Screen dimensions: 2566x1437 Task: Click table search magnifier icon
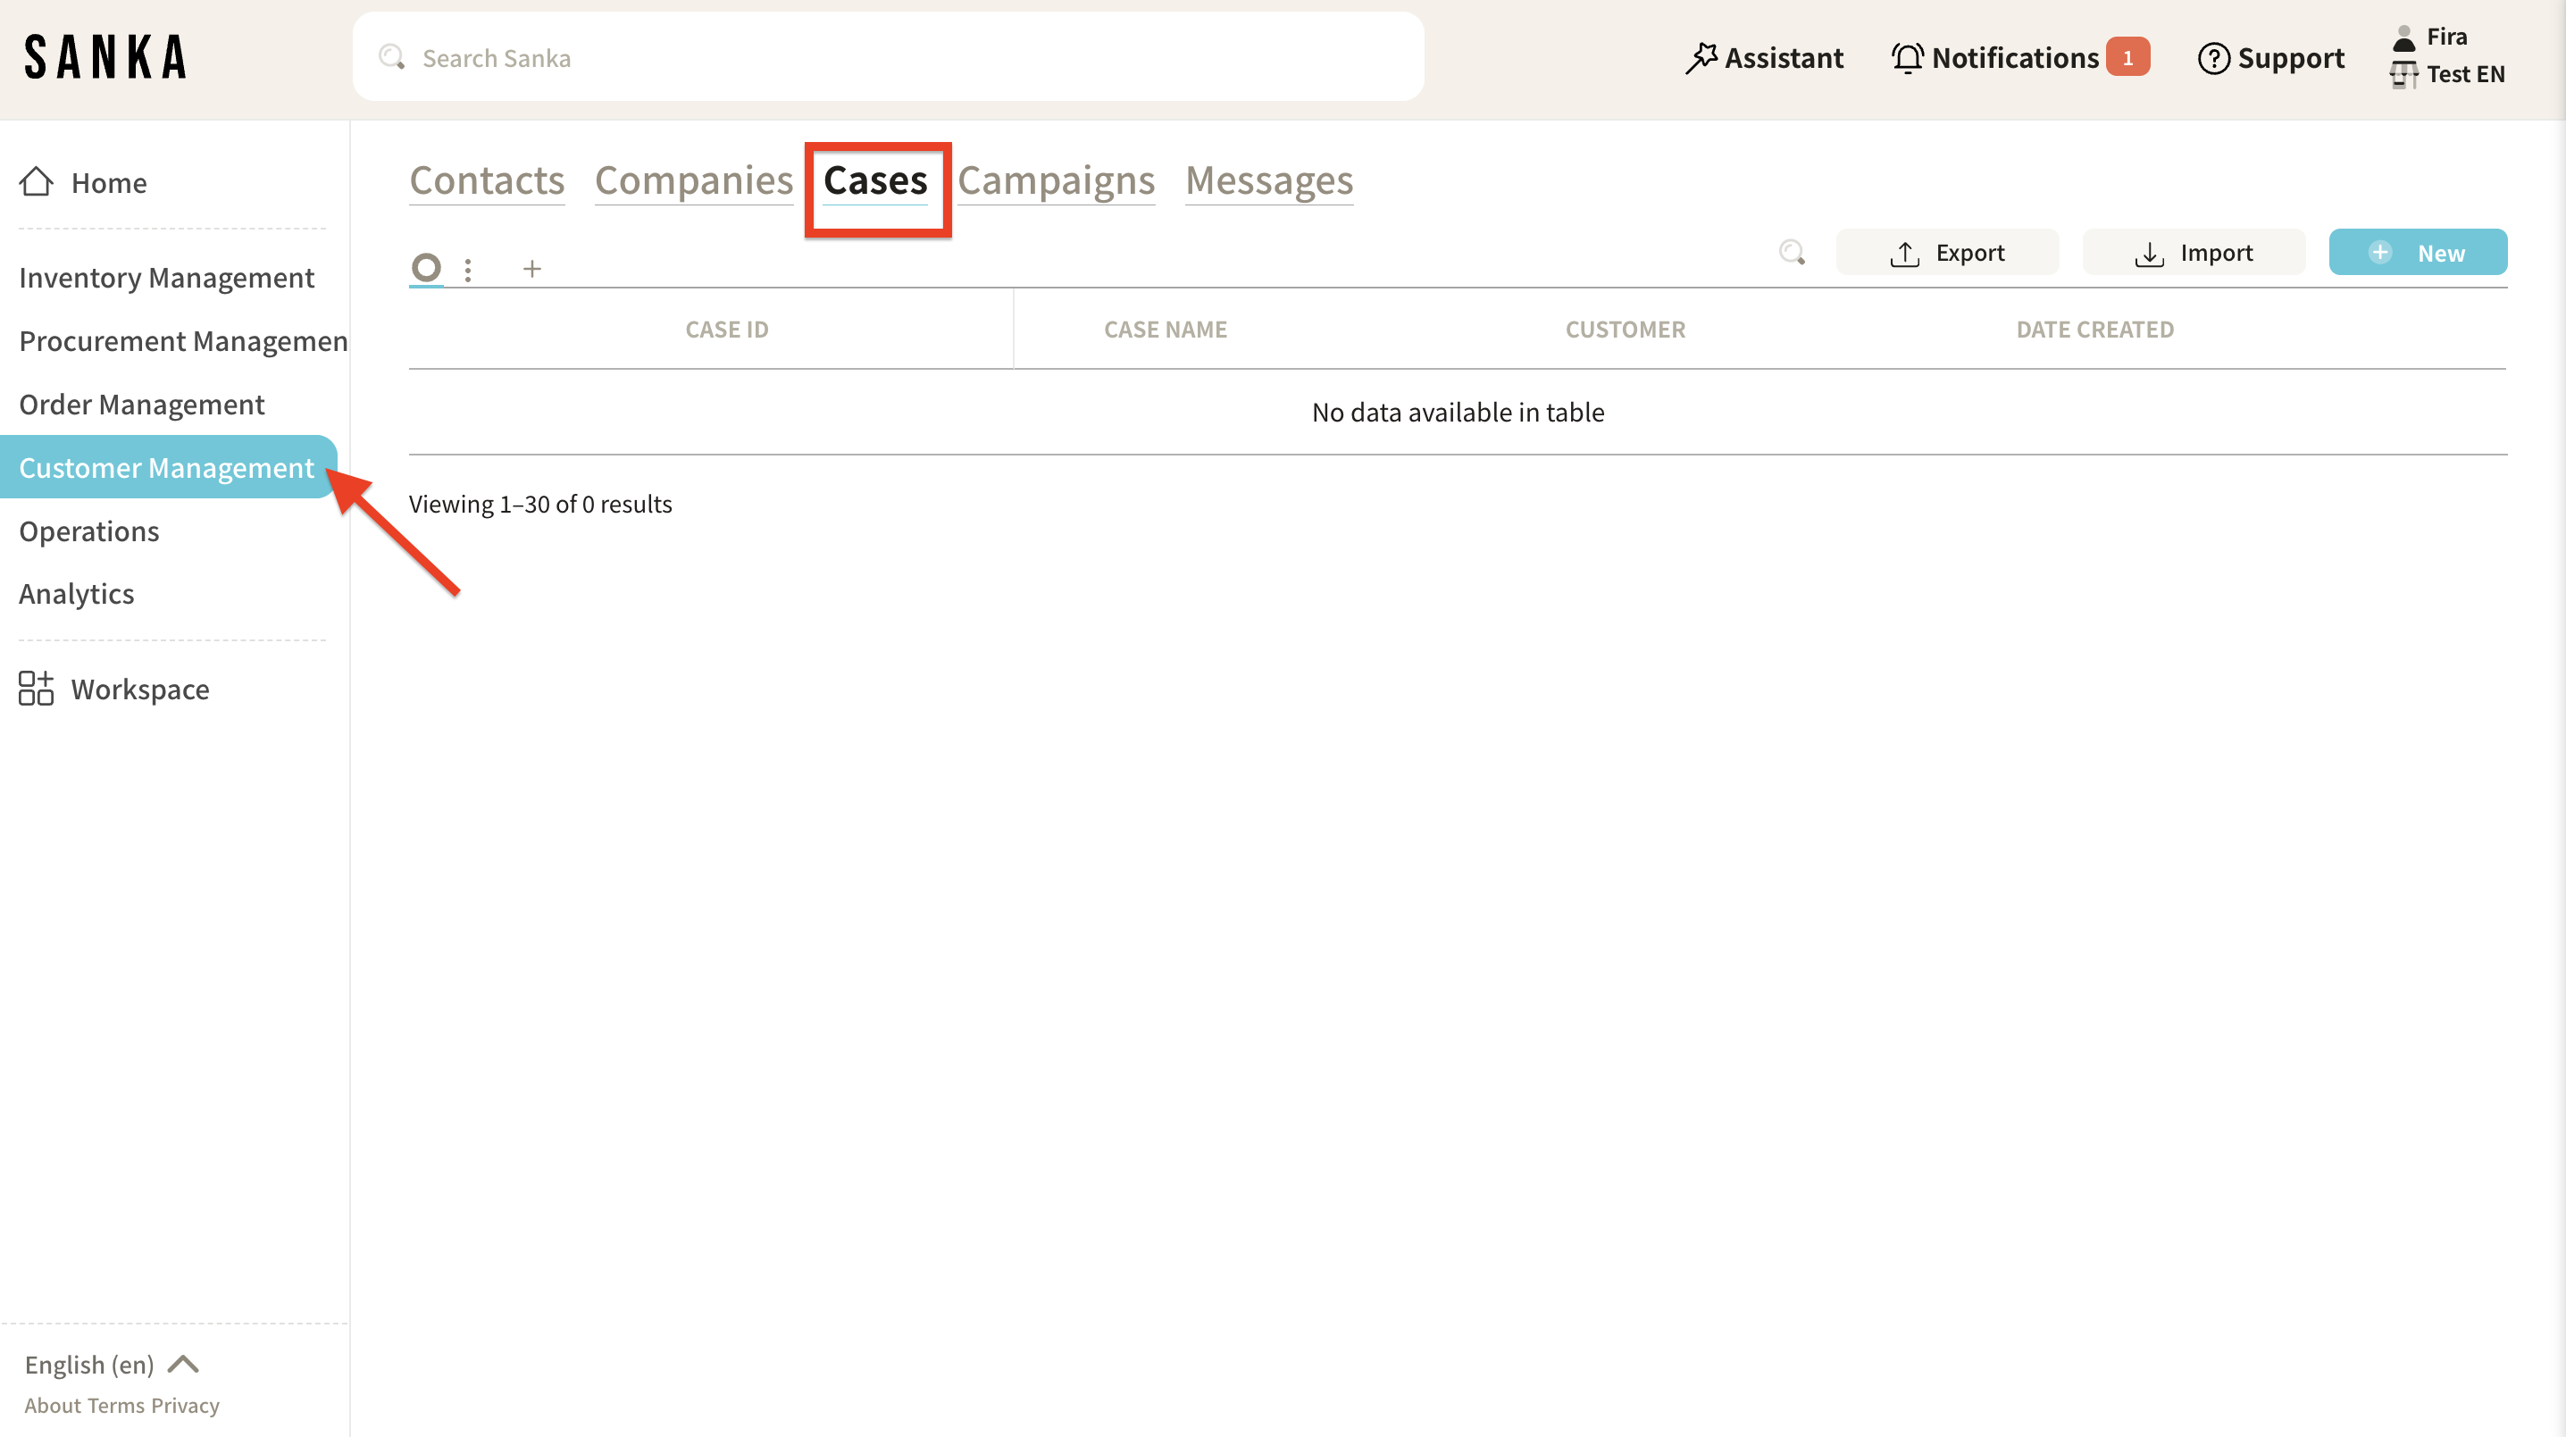(1792, 253)
